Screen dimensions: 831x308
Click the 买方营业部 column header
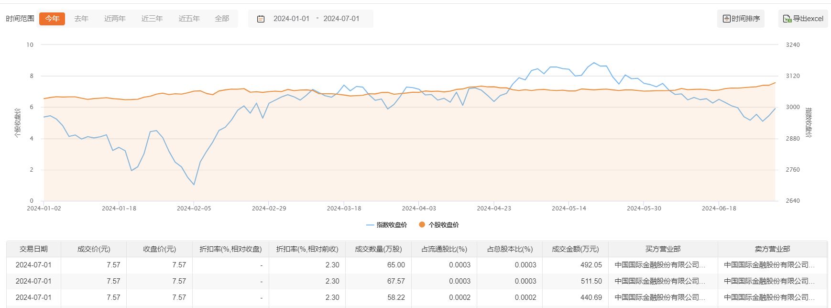[x=663, y=249]
